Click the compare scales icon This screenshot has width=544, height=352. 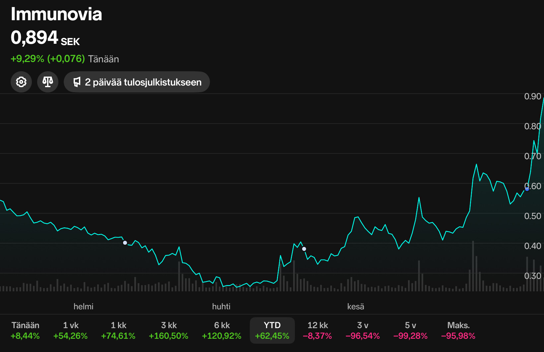coord(48,82)
